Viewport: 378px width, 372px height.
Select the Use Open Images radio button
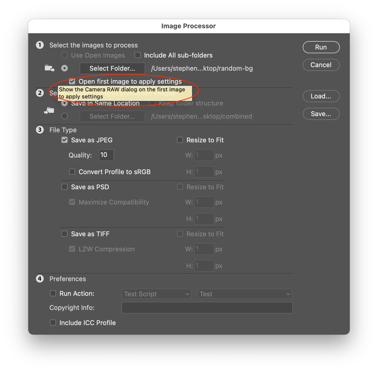[x=65, y=55]
